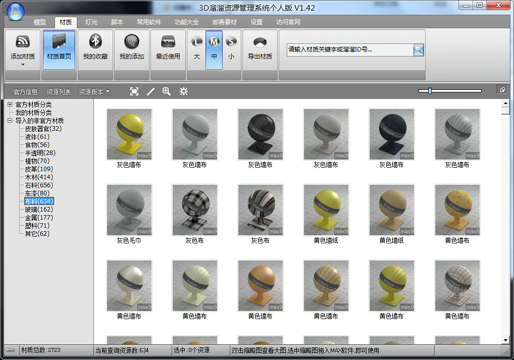Open the 设置 tab
Image resolution: width=514 pixels, height=360 pixels.
[x=256, y=22]
